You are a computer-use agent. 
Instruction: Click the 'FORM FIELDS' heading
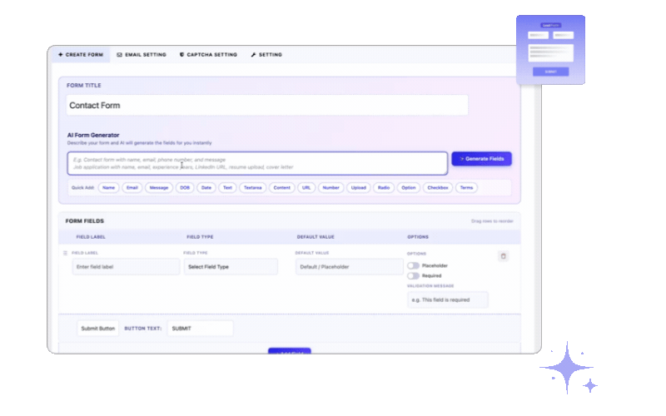pos(85,221)
